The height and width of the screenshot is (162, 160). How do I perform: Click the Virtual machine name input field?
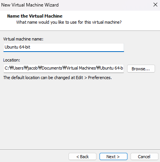pos(64,47)
